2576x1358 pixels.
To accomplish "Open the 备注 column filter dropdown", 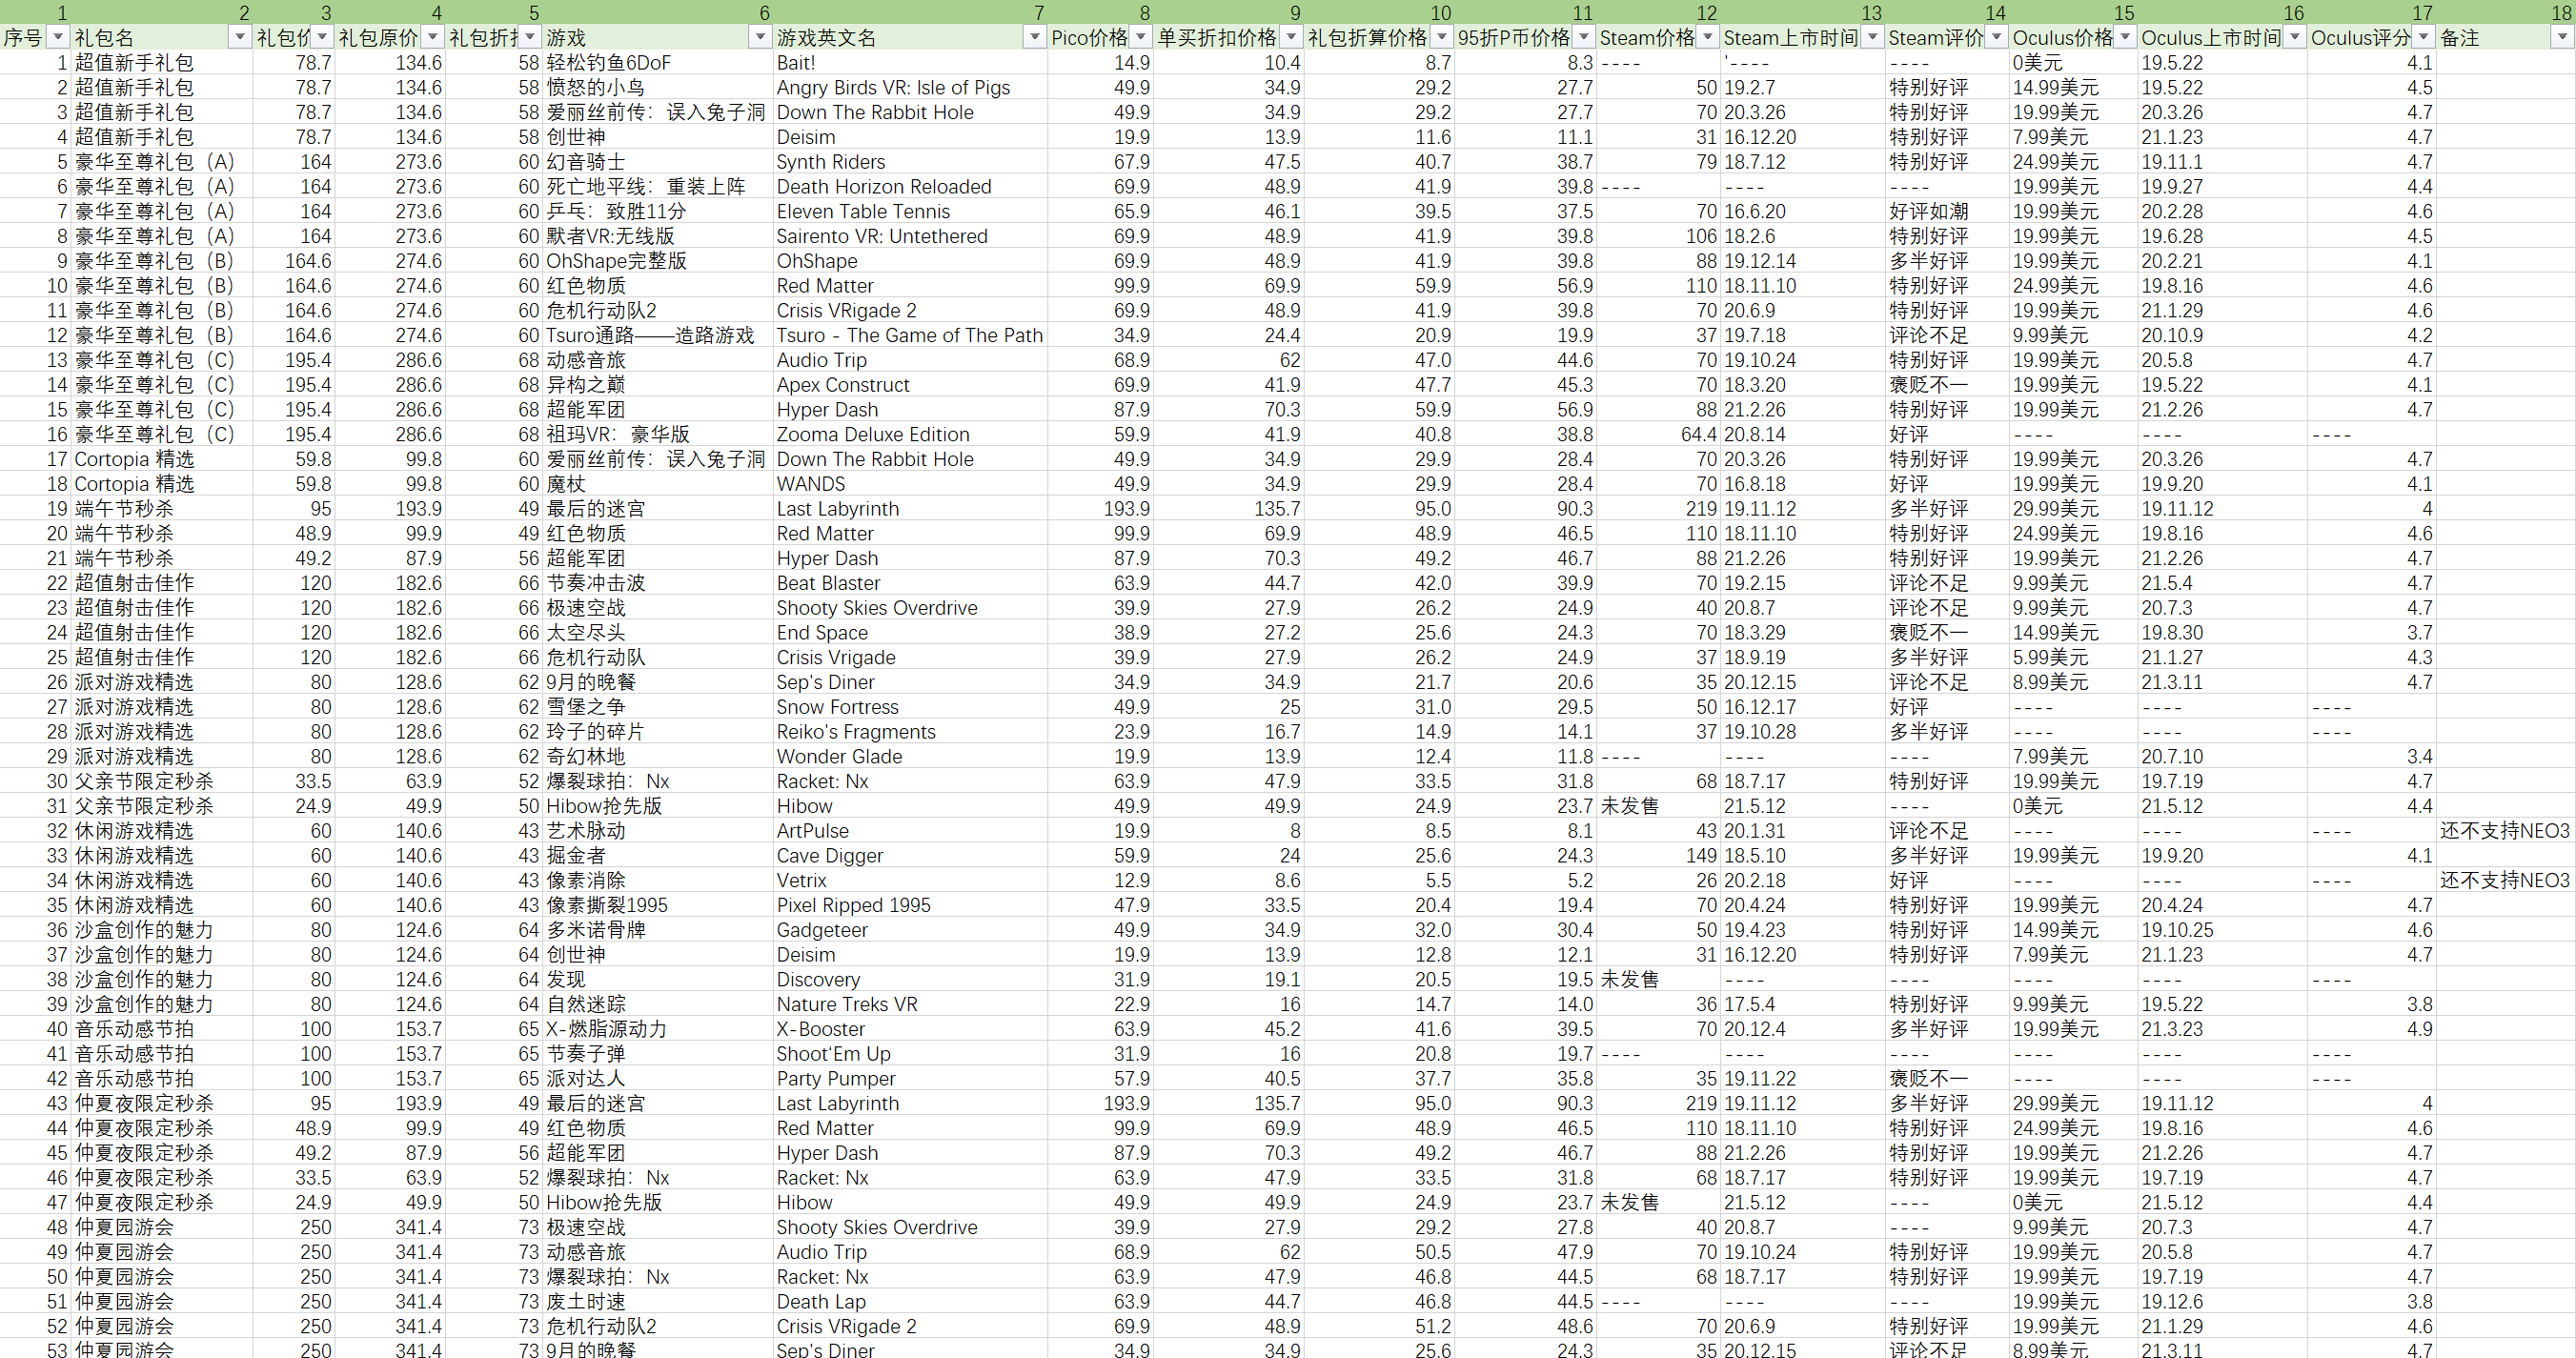I will 2561,37.
